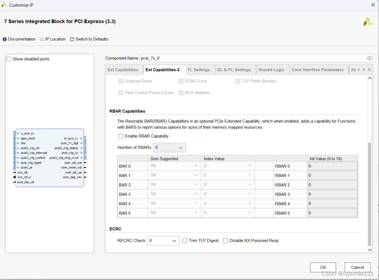Open the Number of RBARs dropdown

pos(169,148)
